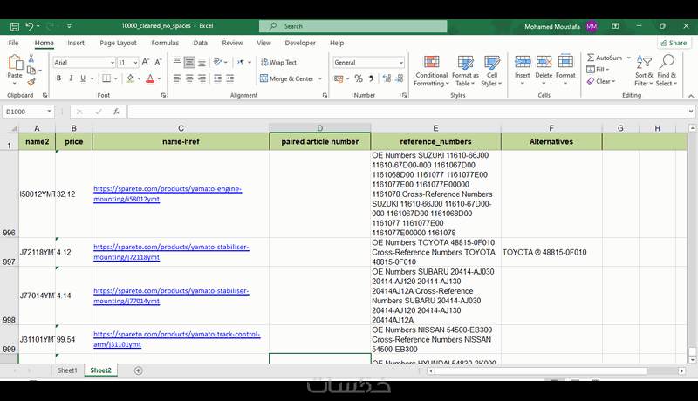
Task: Click the Paste clipboard icon
Action: 15,63
